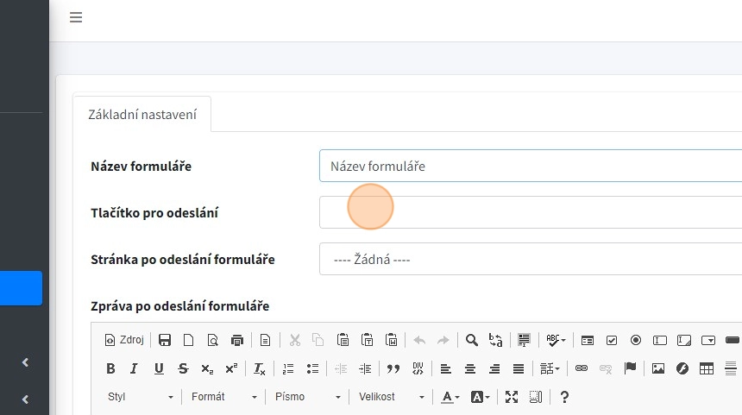Viewport: 742px width, 415px height.
Task: Toggle Bold formatting
Action: [x=110, y=368]
